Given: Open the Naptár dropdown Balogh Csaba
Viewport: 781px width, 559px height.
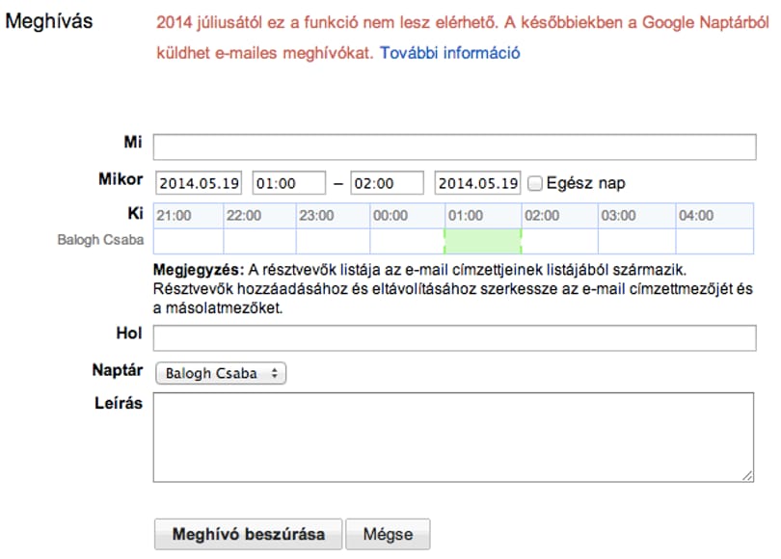Looking at the screenshot, I should click(x=221, y=373).
